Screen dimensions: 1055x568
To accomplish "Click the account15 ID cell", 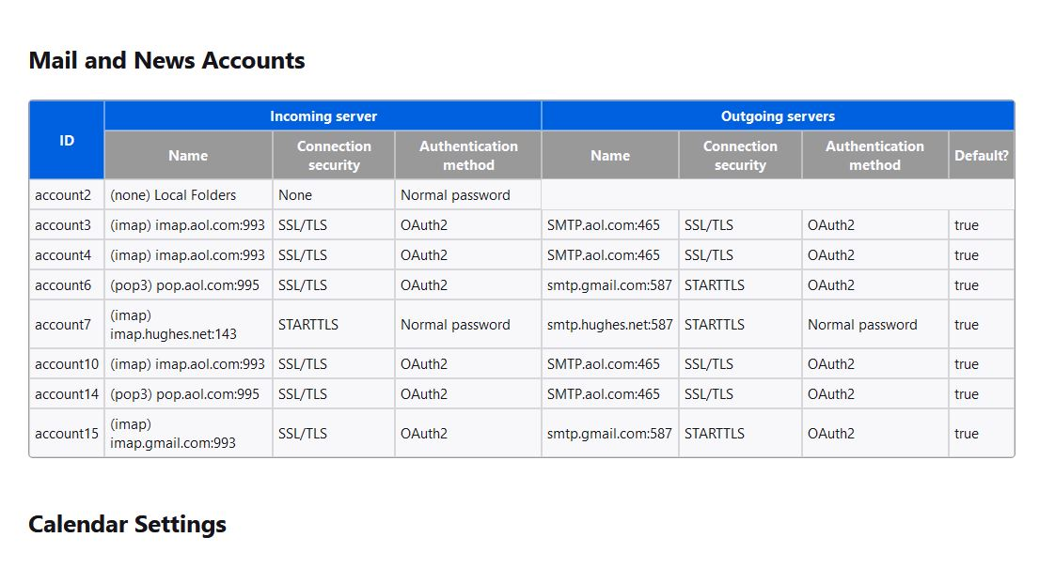I will click(x=66, y=434).
